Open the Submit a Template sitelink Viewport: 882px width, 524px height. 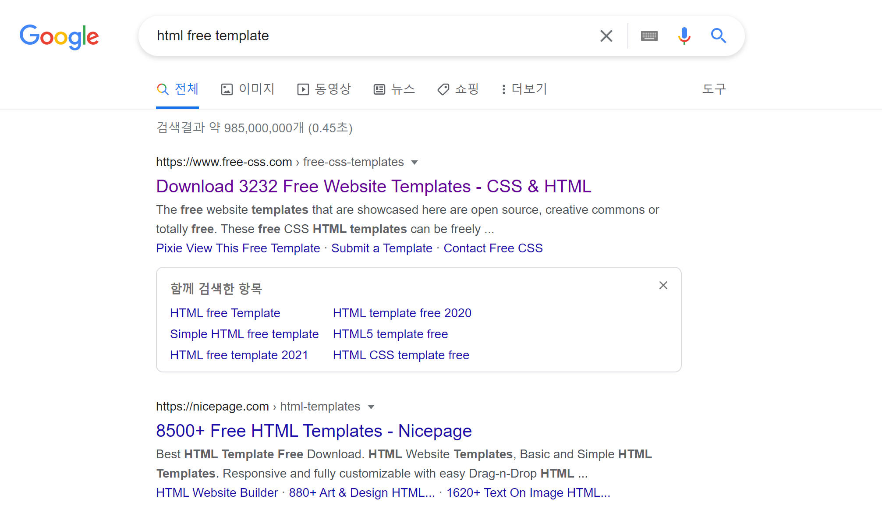[x=382, y=248]
